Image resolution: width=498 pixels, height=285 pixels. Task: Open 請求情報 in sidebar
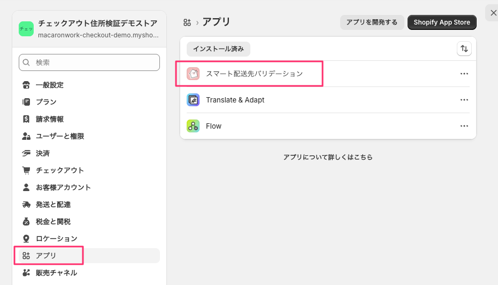point(50,119)
